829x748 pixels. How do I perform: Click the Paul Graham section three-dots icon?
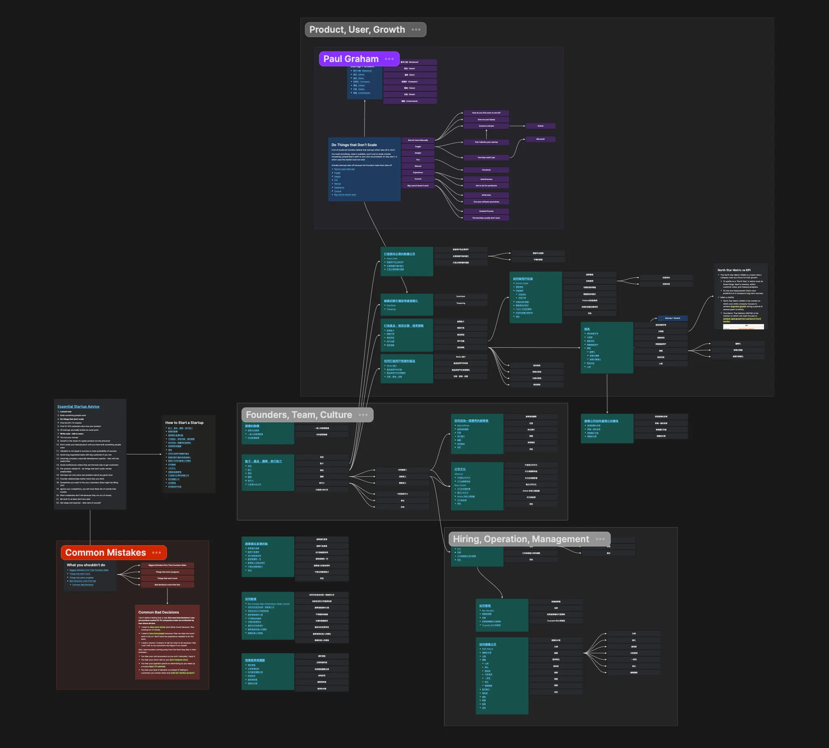point(389,59)
